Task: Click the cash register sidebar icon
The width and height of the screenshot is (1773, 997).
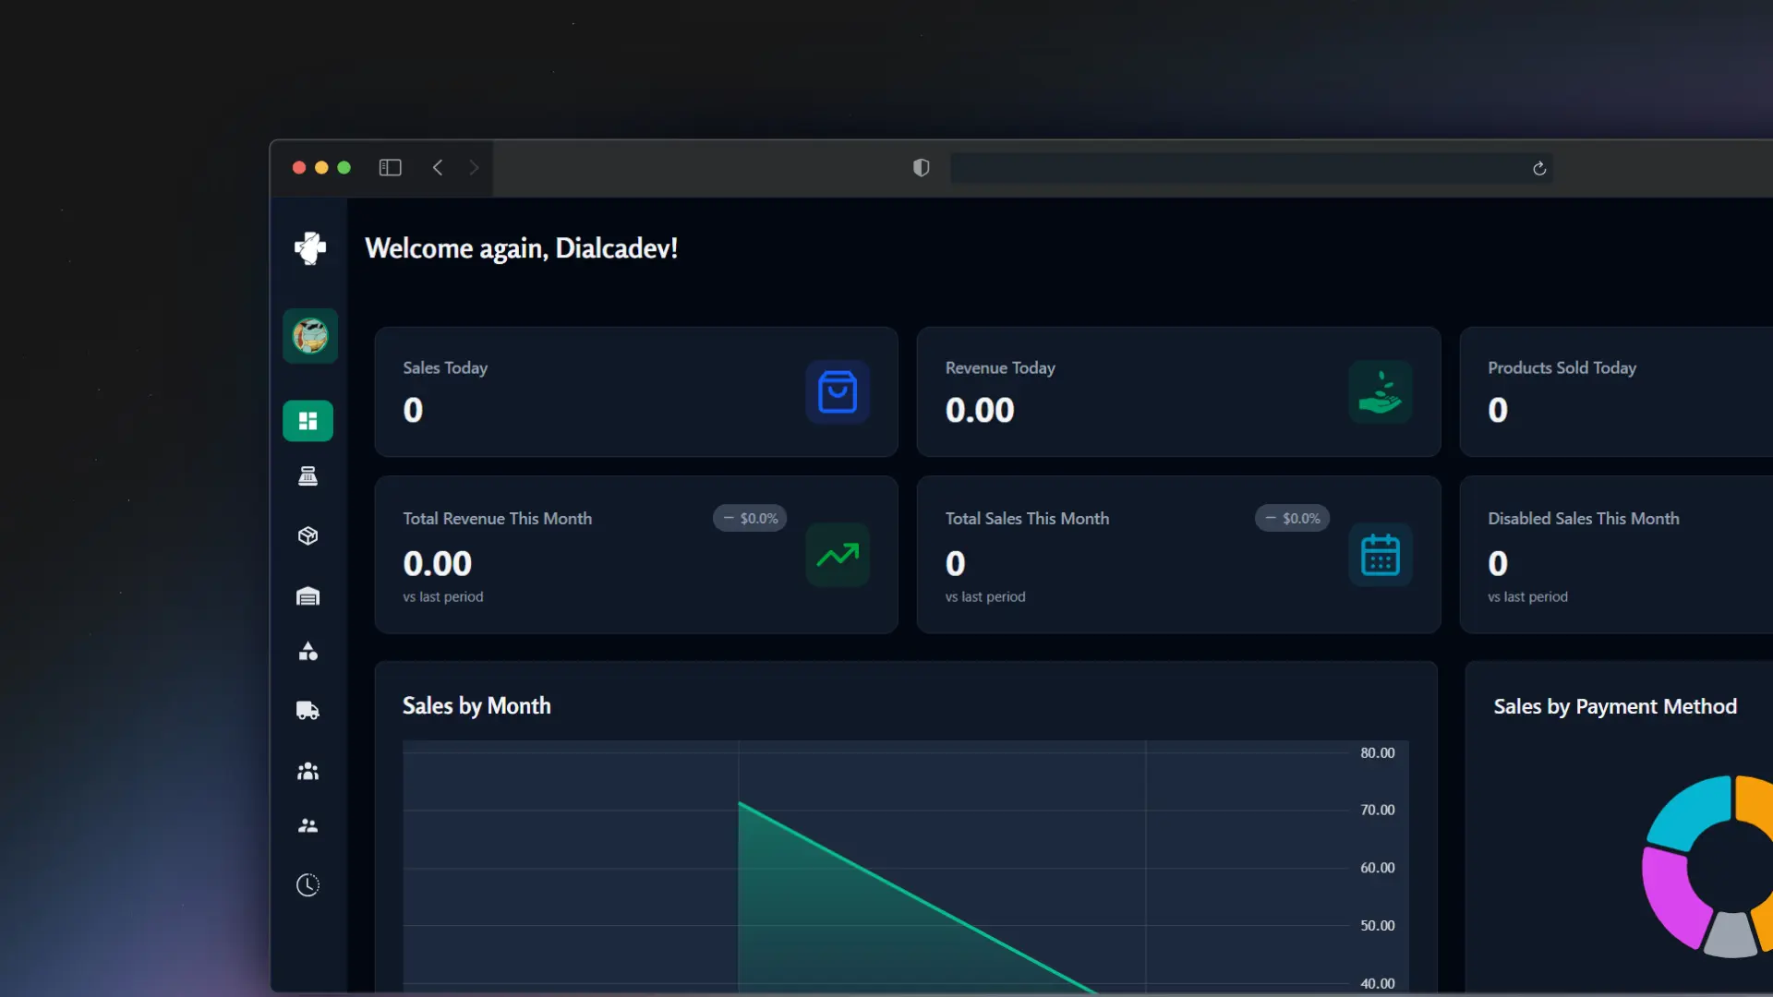Action: point(308,476)
